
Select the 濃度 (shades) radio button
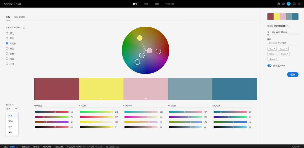(x=7, y=59)
